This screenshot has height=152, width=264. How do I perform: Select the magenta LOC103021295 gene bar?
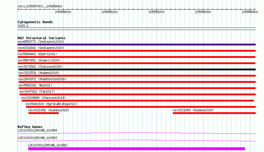click(x=136, y=149)
